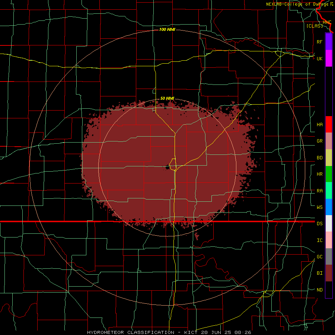Click the 50 NMI range ring label
Viewport: 335px width, 335px height.
pos(167,98)
